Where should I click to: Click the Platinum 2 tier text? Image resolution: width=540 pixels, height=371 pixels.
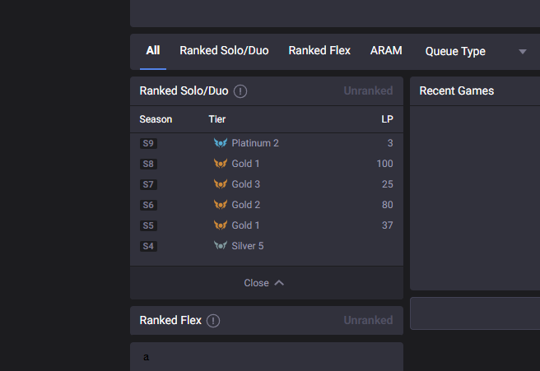pos(255,143)
